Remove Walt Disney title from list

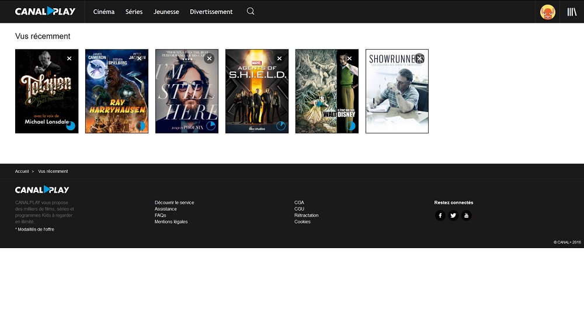click(349, 58)
